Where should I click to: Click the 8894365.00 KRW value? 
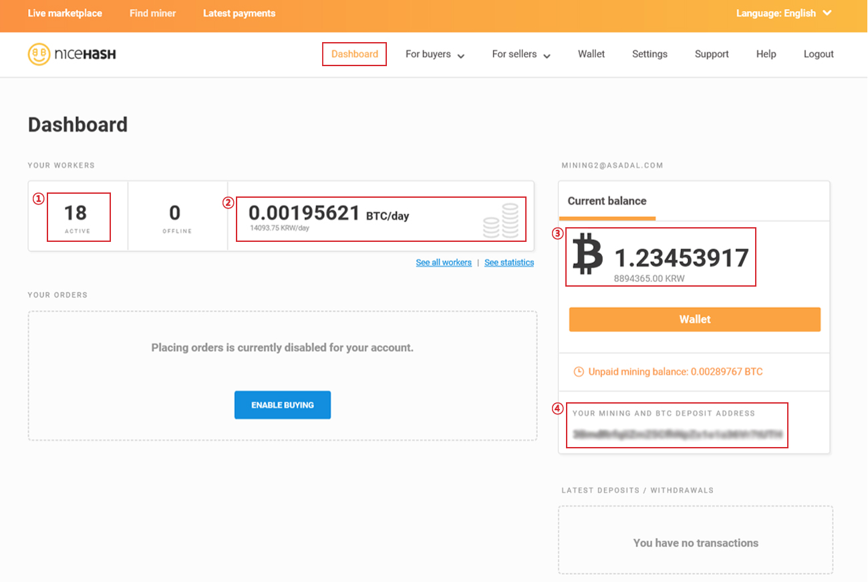click(649, 279)
